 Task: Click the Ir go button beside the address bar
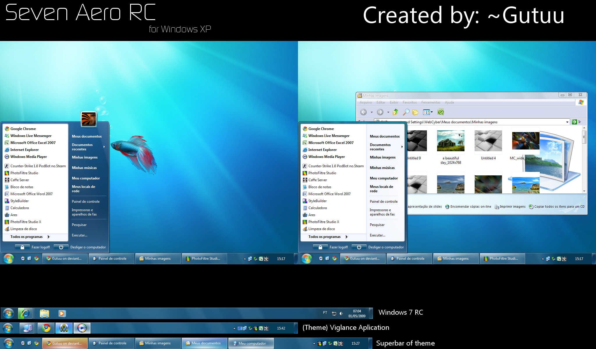576,122
